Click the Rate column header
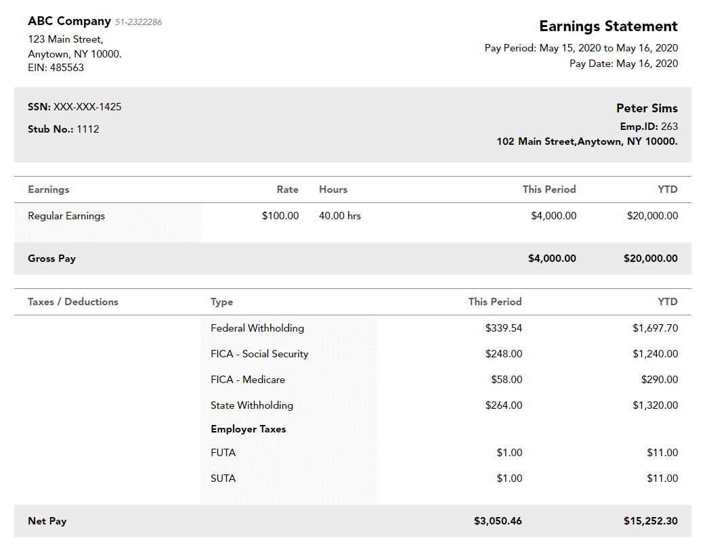Image resolution: width=707 pixels, height=557 pixels. (x=287, y=190)
